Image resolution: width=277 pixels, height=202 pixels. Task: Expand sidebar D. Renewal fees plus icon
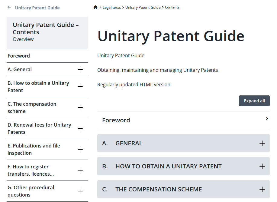coord(80,128)
